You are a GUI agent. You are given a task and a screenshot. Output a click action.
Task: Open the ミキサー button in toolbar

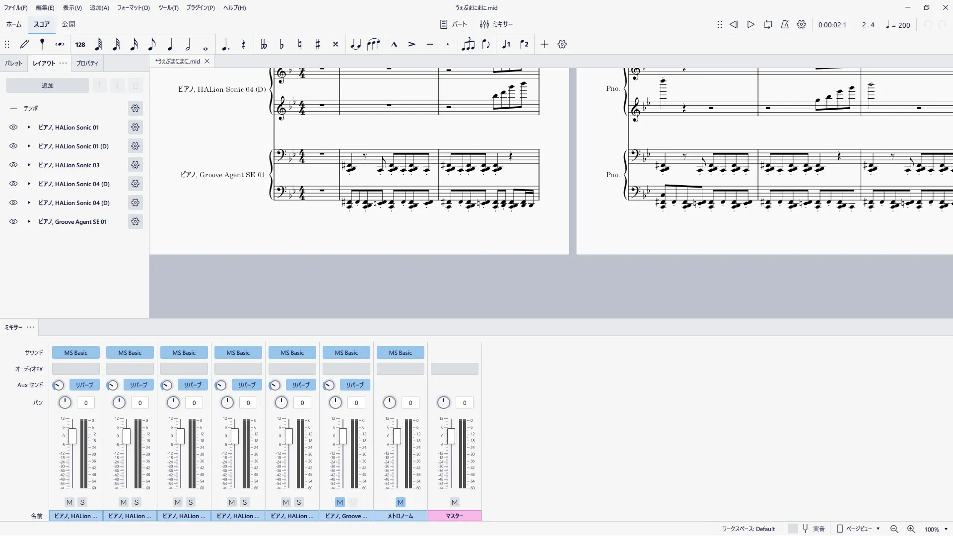(496, 24)
